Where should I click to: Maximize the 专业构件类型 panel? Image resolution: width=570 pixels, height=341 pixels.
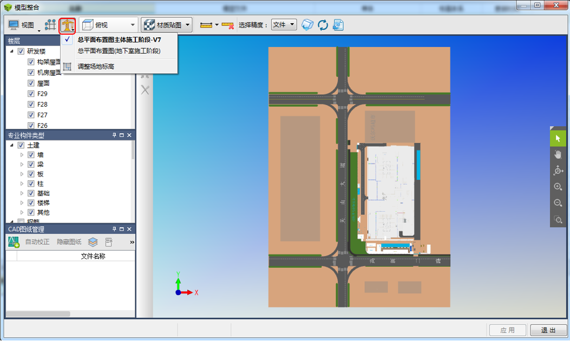coord(122,135)
